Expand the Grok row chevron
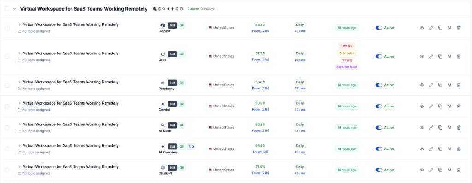472x183 pixels. [x=19, y=53]
